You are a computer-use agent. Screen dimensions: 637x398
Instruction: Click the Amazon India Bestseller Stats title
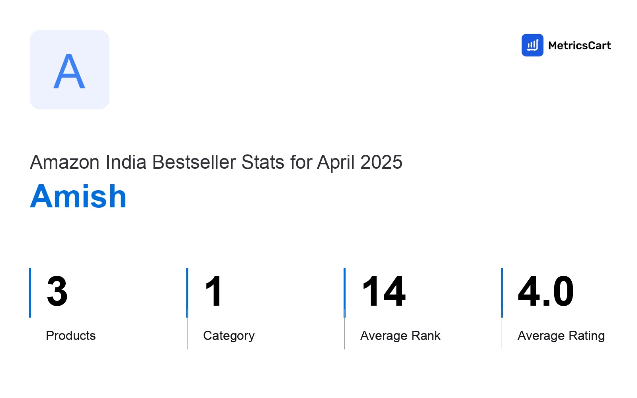tap(216, 162)
